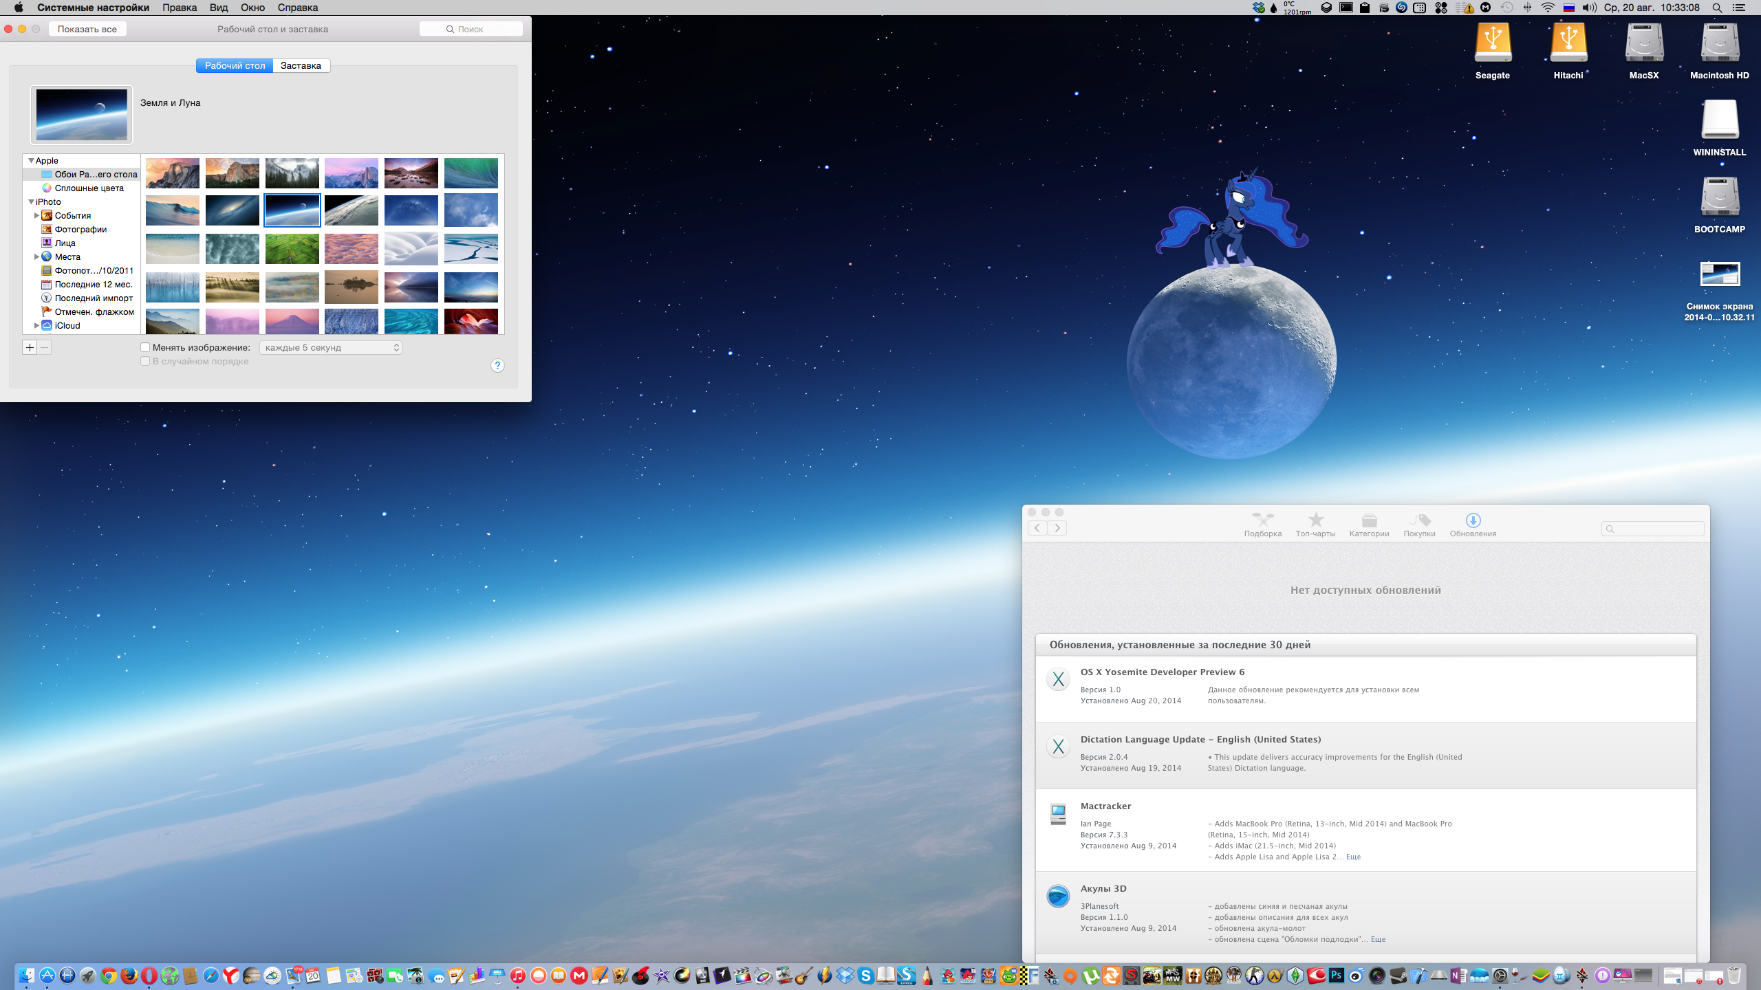This screenshot has height=990, width=1761.
Task: Launch Google Chrome from the Dock
Action: pos(108,976)
